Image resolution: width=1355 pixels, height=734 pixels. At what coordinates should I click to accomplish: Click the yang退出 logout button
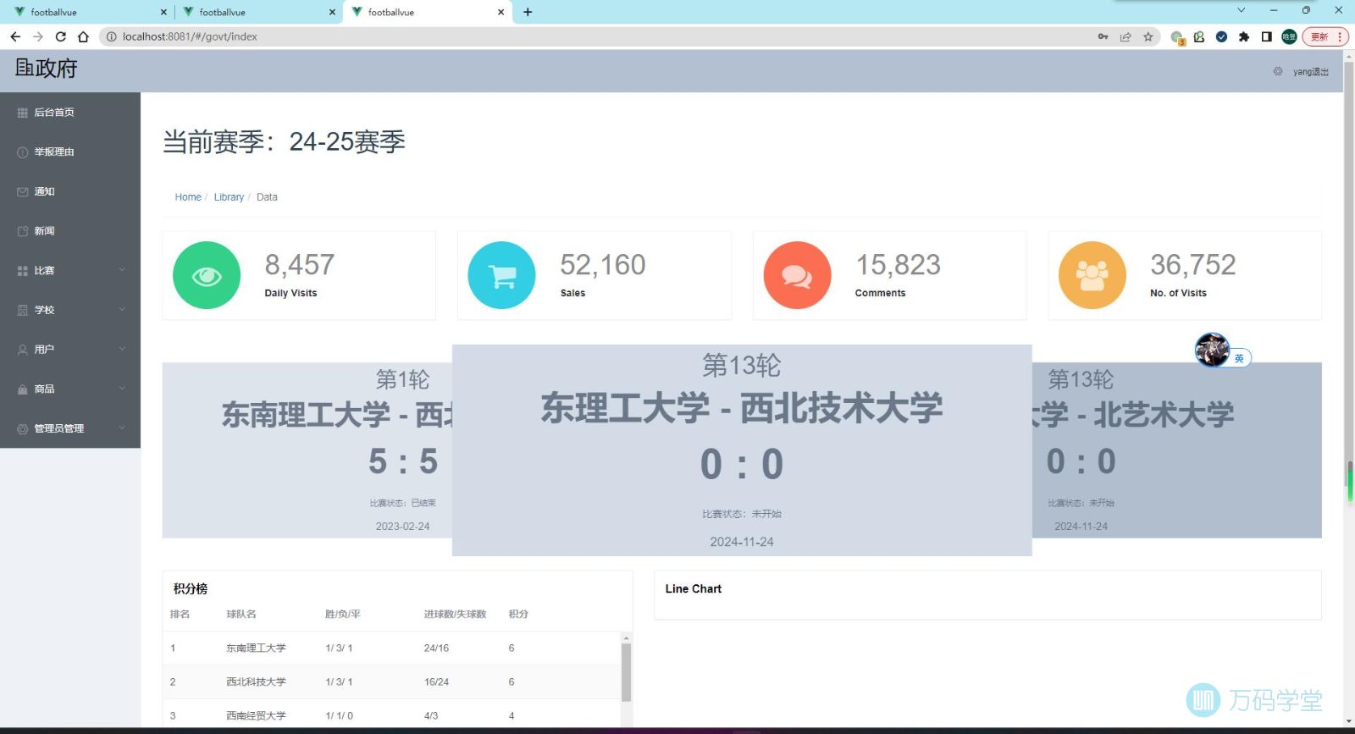(1310, 72)
